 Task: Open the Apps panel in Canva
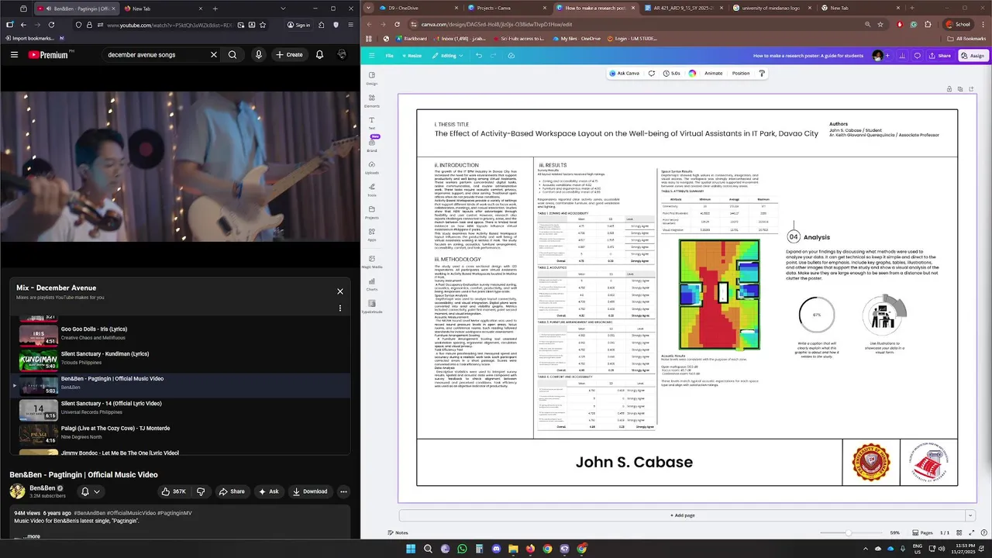(x=372, y=234)
